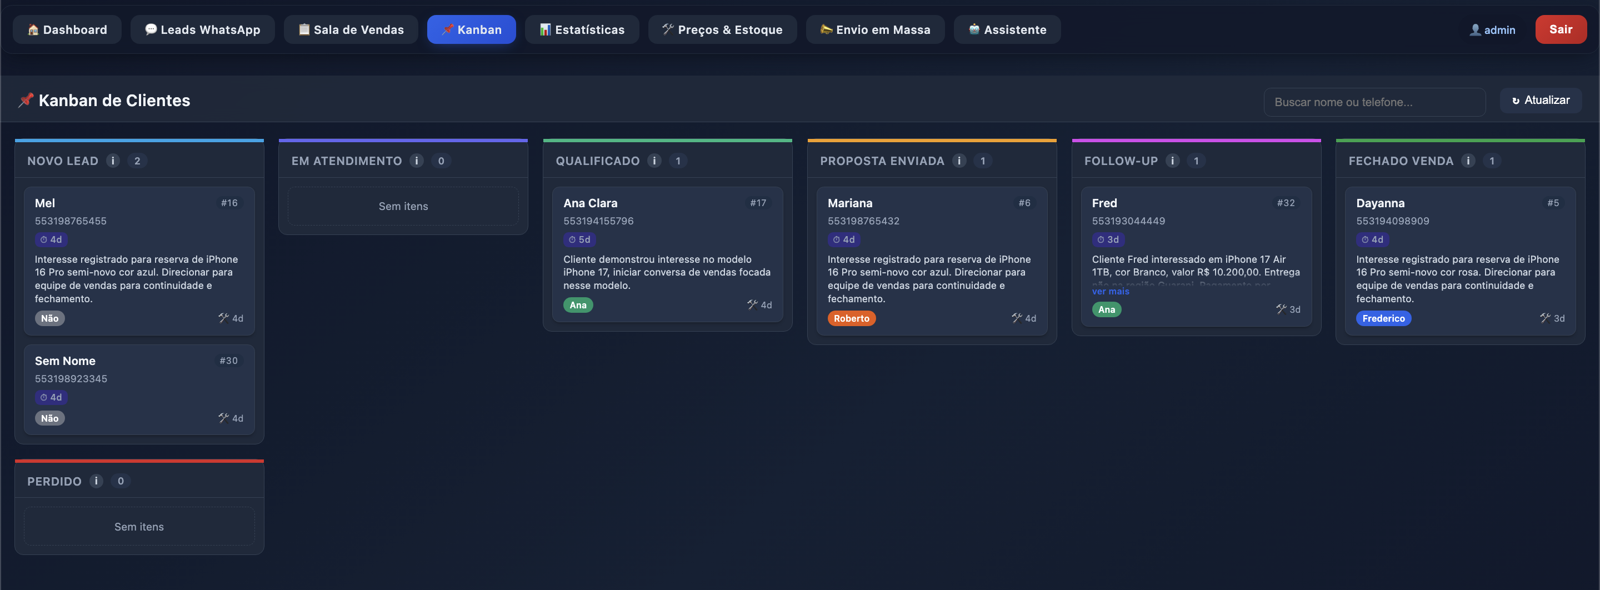This screenshot has height=590, width=1600.
Task: Expand Fred's card with 'ver mais'
Action: point(1110,291)
